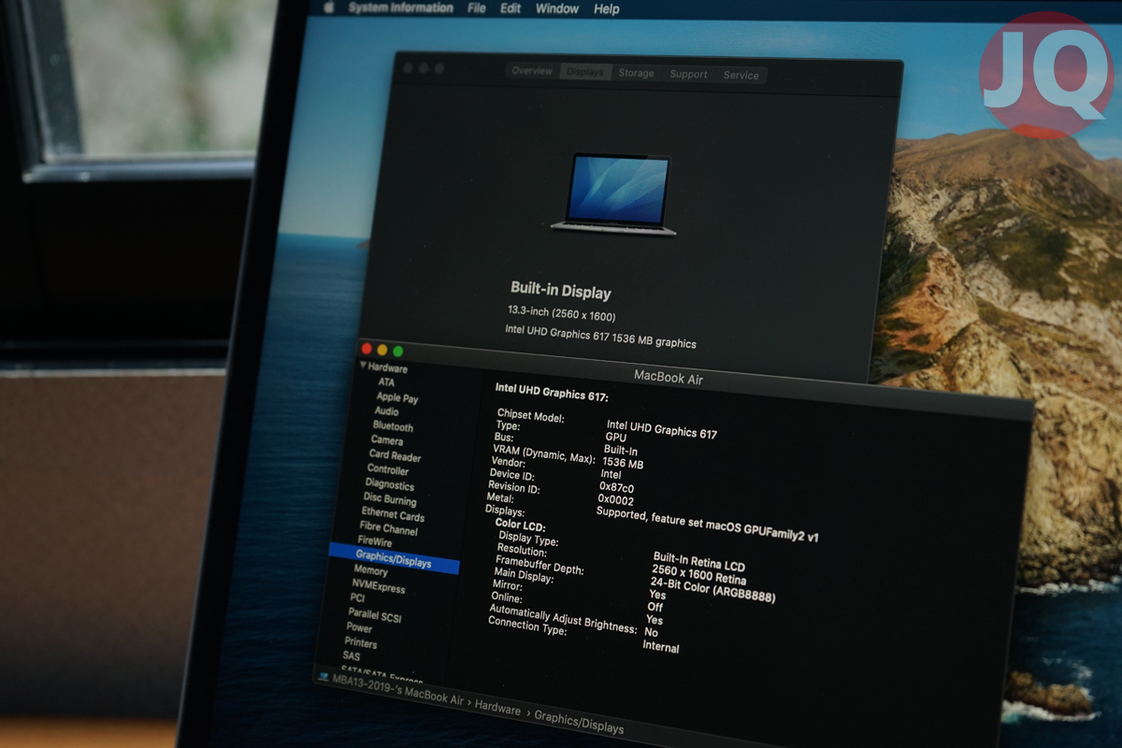Click the 'Built-in Display' heading
This screenshot has width=1122, height=748.
pyautogui.click(x=561, y=290)
